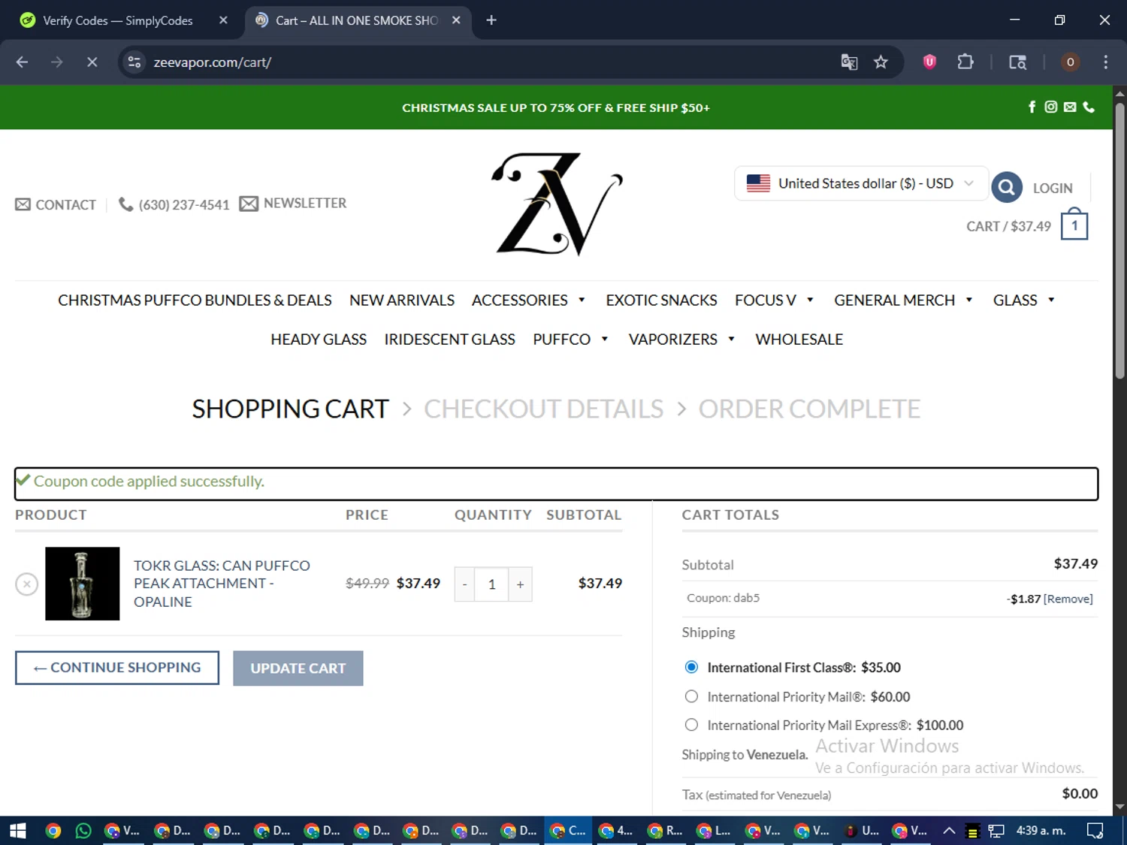Expand the Focus V menu arrow
1127x845 pixels.
[810, 300]
